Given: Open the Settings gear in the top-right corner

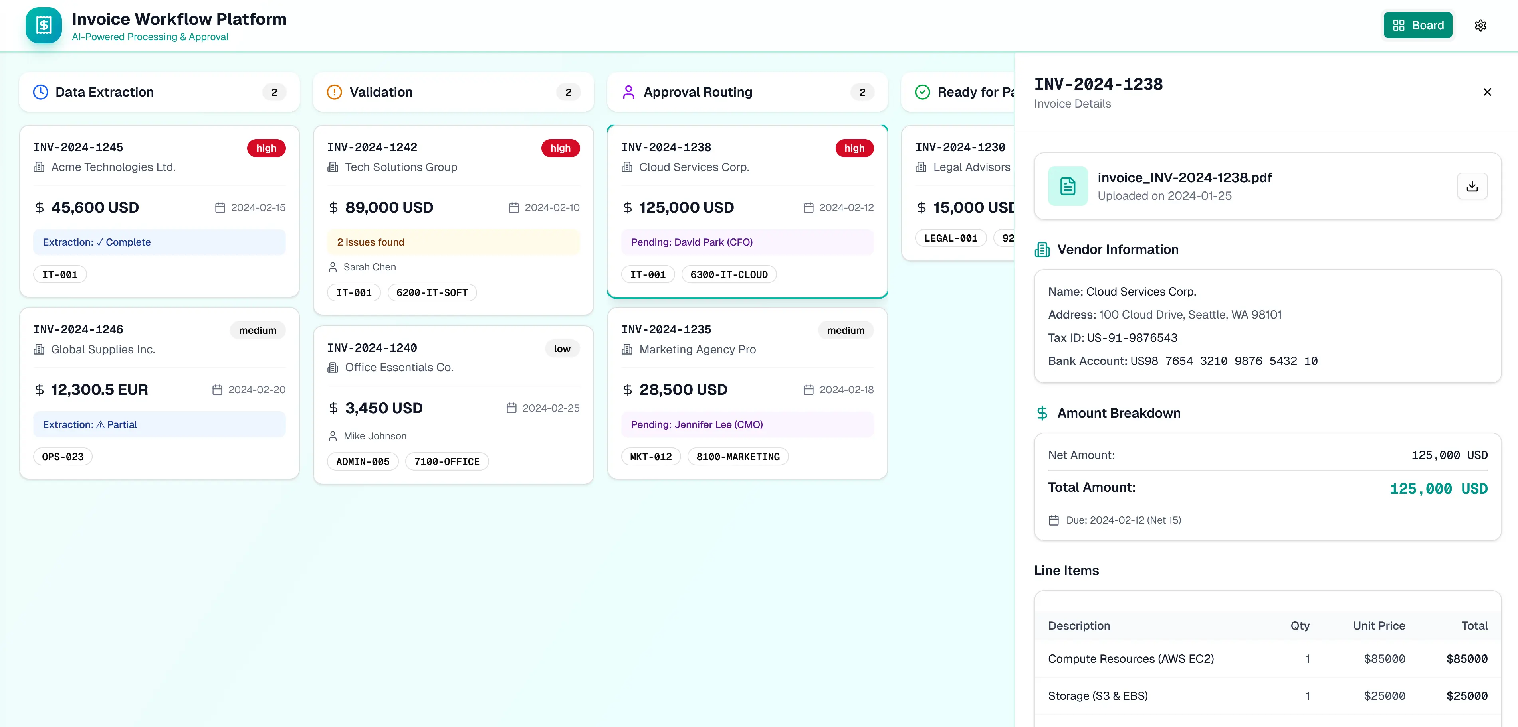Looking at the screenshot, I should coord(1481,25).
